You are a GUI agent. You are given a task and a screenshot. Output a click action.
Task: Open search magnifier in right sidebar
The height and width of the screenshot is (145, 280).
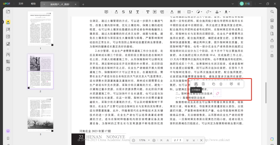click(x=272, y=12)
